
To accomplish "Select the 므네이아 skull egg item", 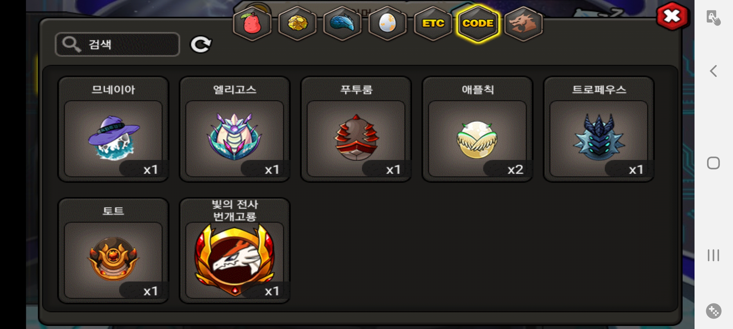I will 113,129.
